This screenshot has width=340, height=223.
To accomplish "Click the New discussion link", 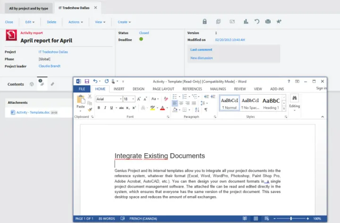I will [201, 58].
